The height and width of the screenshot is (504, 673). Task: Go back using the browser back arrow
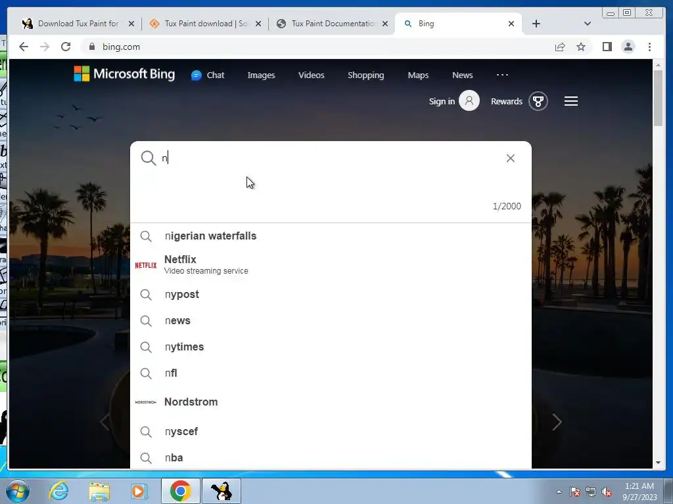tap(24, 47)
